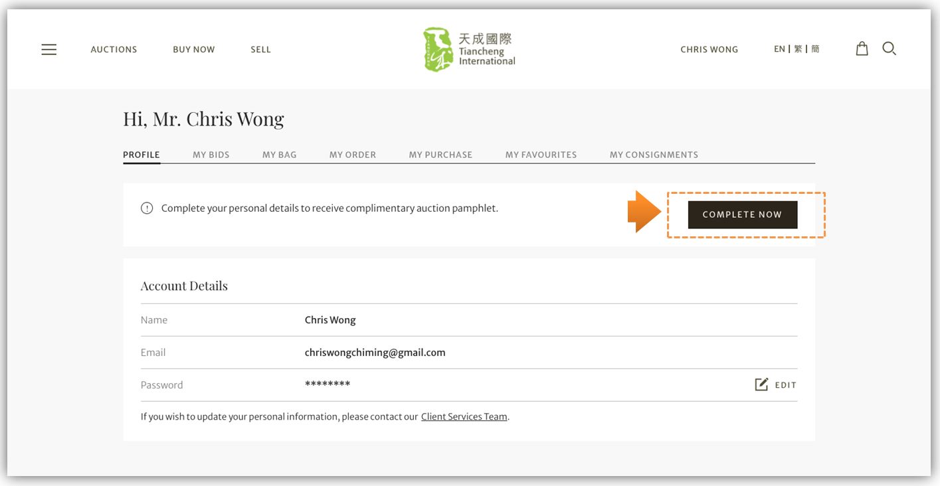The image size is (940, 486).
Task: Click the greeting Hi, Mr. Chris Wong
Action: [203, 119]
